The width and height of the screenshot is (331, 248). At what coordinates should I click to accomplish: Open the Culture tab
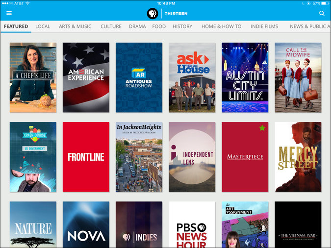coord(111,26)
